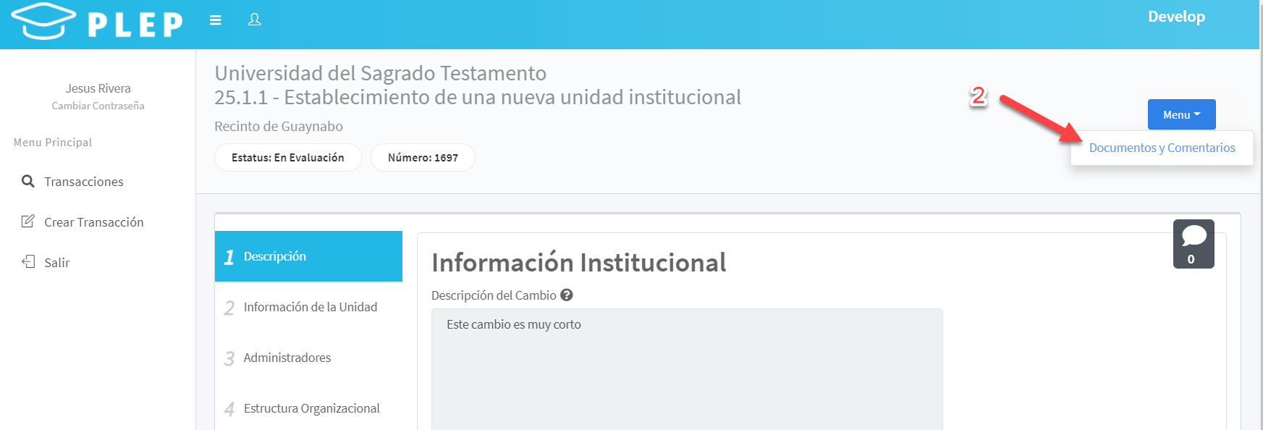Select the Descripción step tab
Viewport: 1263px width, 430px height.
[308, 256]
